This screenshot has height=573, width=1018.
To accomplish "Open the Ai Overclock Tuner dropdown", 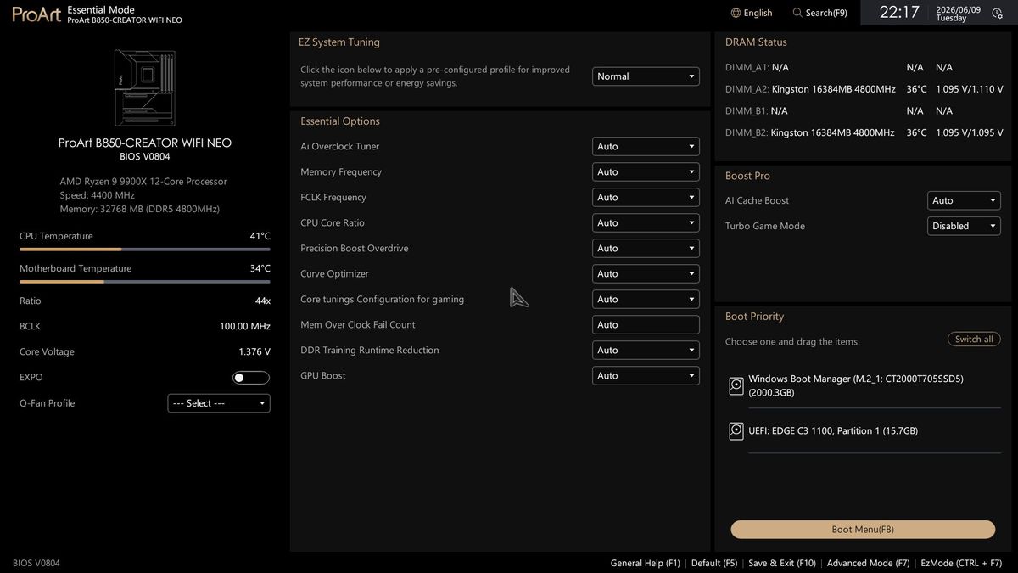I will pyautogui.click(x=646, y=146).
